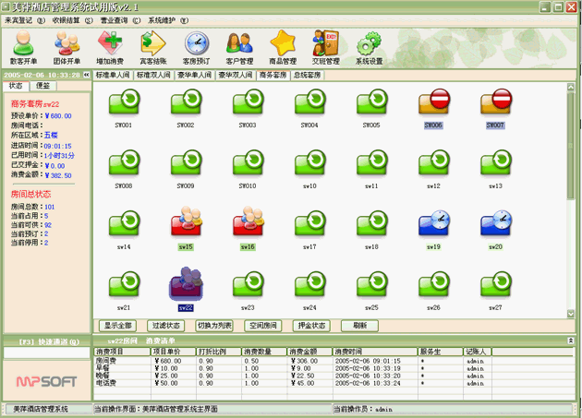Open 交班管理 shift handover
Image resolution: width=582 pixels, height=418 pixels.
(x=325, y=47)
